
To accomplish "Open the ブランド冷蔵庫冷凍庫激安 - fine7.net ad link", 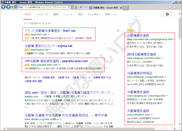I will click(50, 31).
